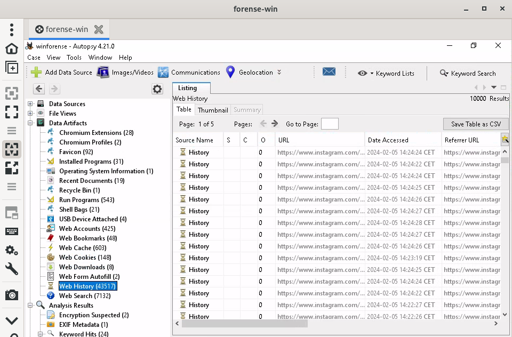The height and width of the screenshot is (337, 512).
Task: Sort by the Date Accessed column header
Action: coord(388,140)
